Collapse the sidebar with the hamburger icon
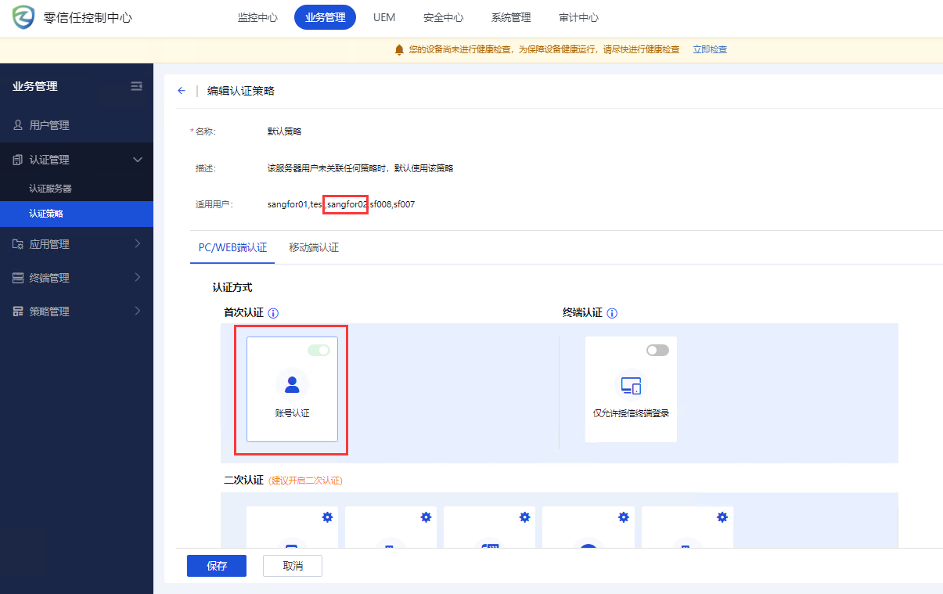The height and width of the screenshot is (594, 943). 136,86
